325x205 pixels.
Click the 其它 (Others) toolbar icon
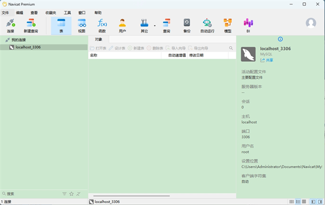(x=144, y=25)
